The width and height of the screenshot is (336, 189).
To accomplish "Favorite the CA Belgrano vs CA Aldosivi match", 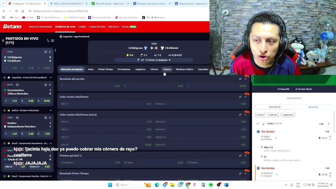I will click(x=50, y=52).
